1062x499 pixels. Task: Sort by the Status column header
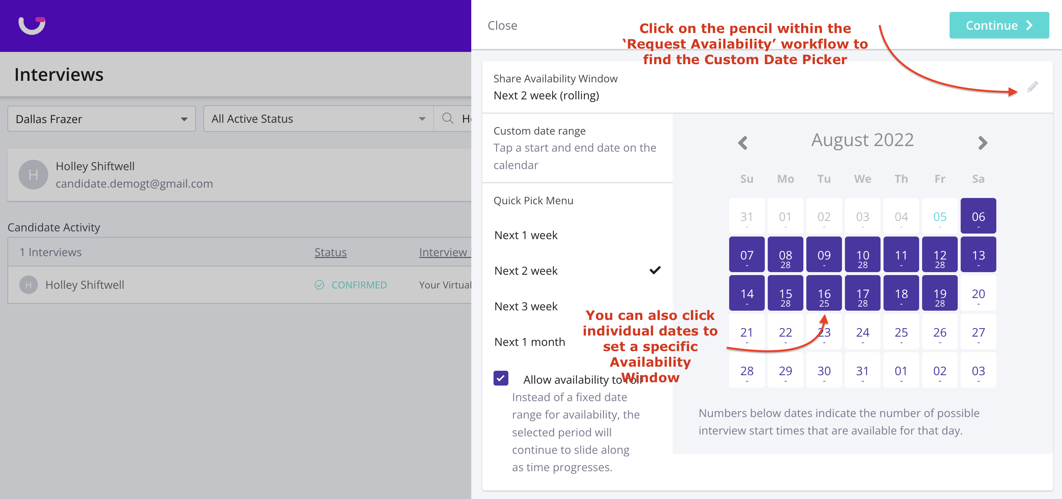(x=330, y=252)
